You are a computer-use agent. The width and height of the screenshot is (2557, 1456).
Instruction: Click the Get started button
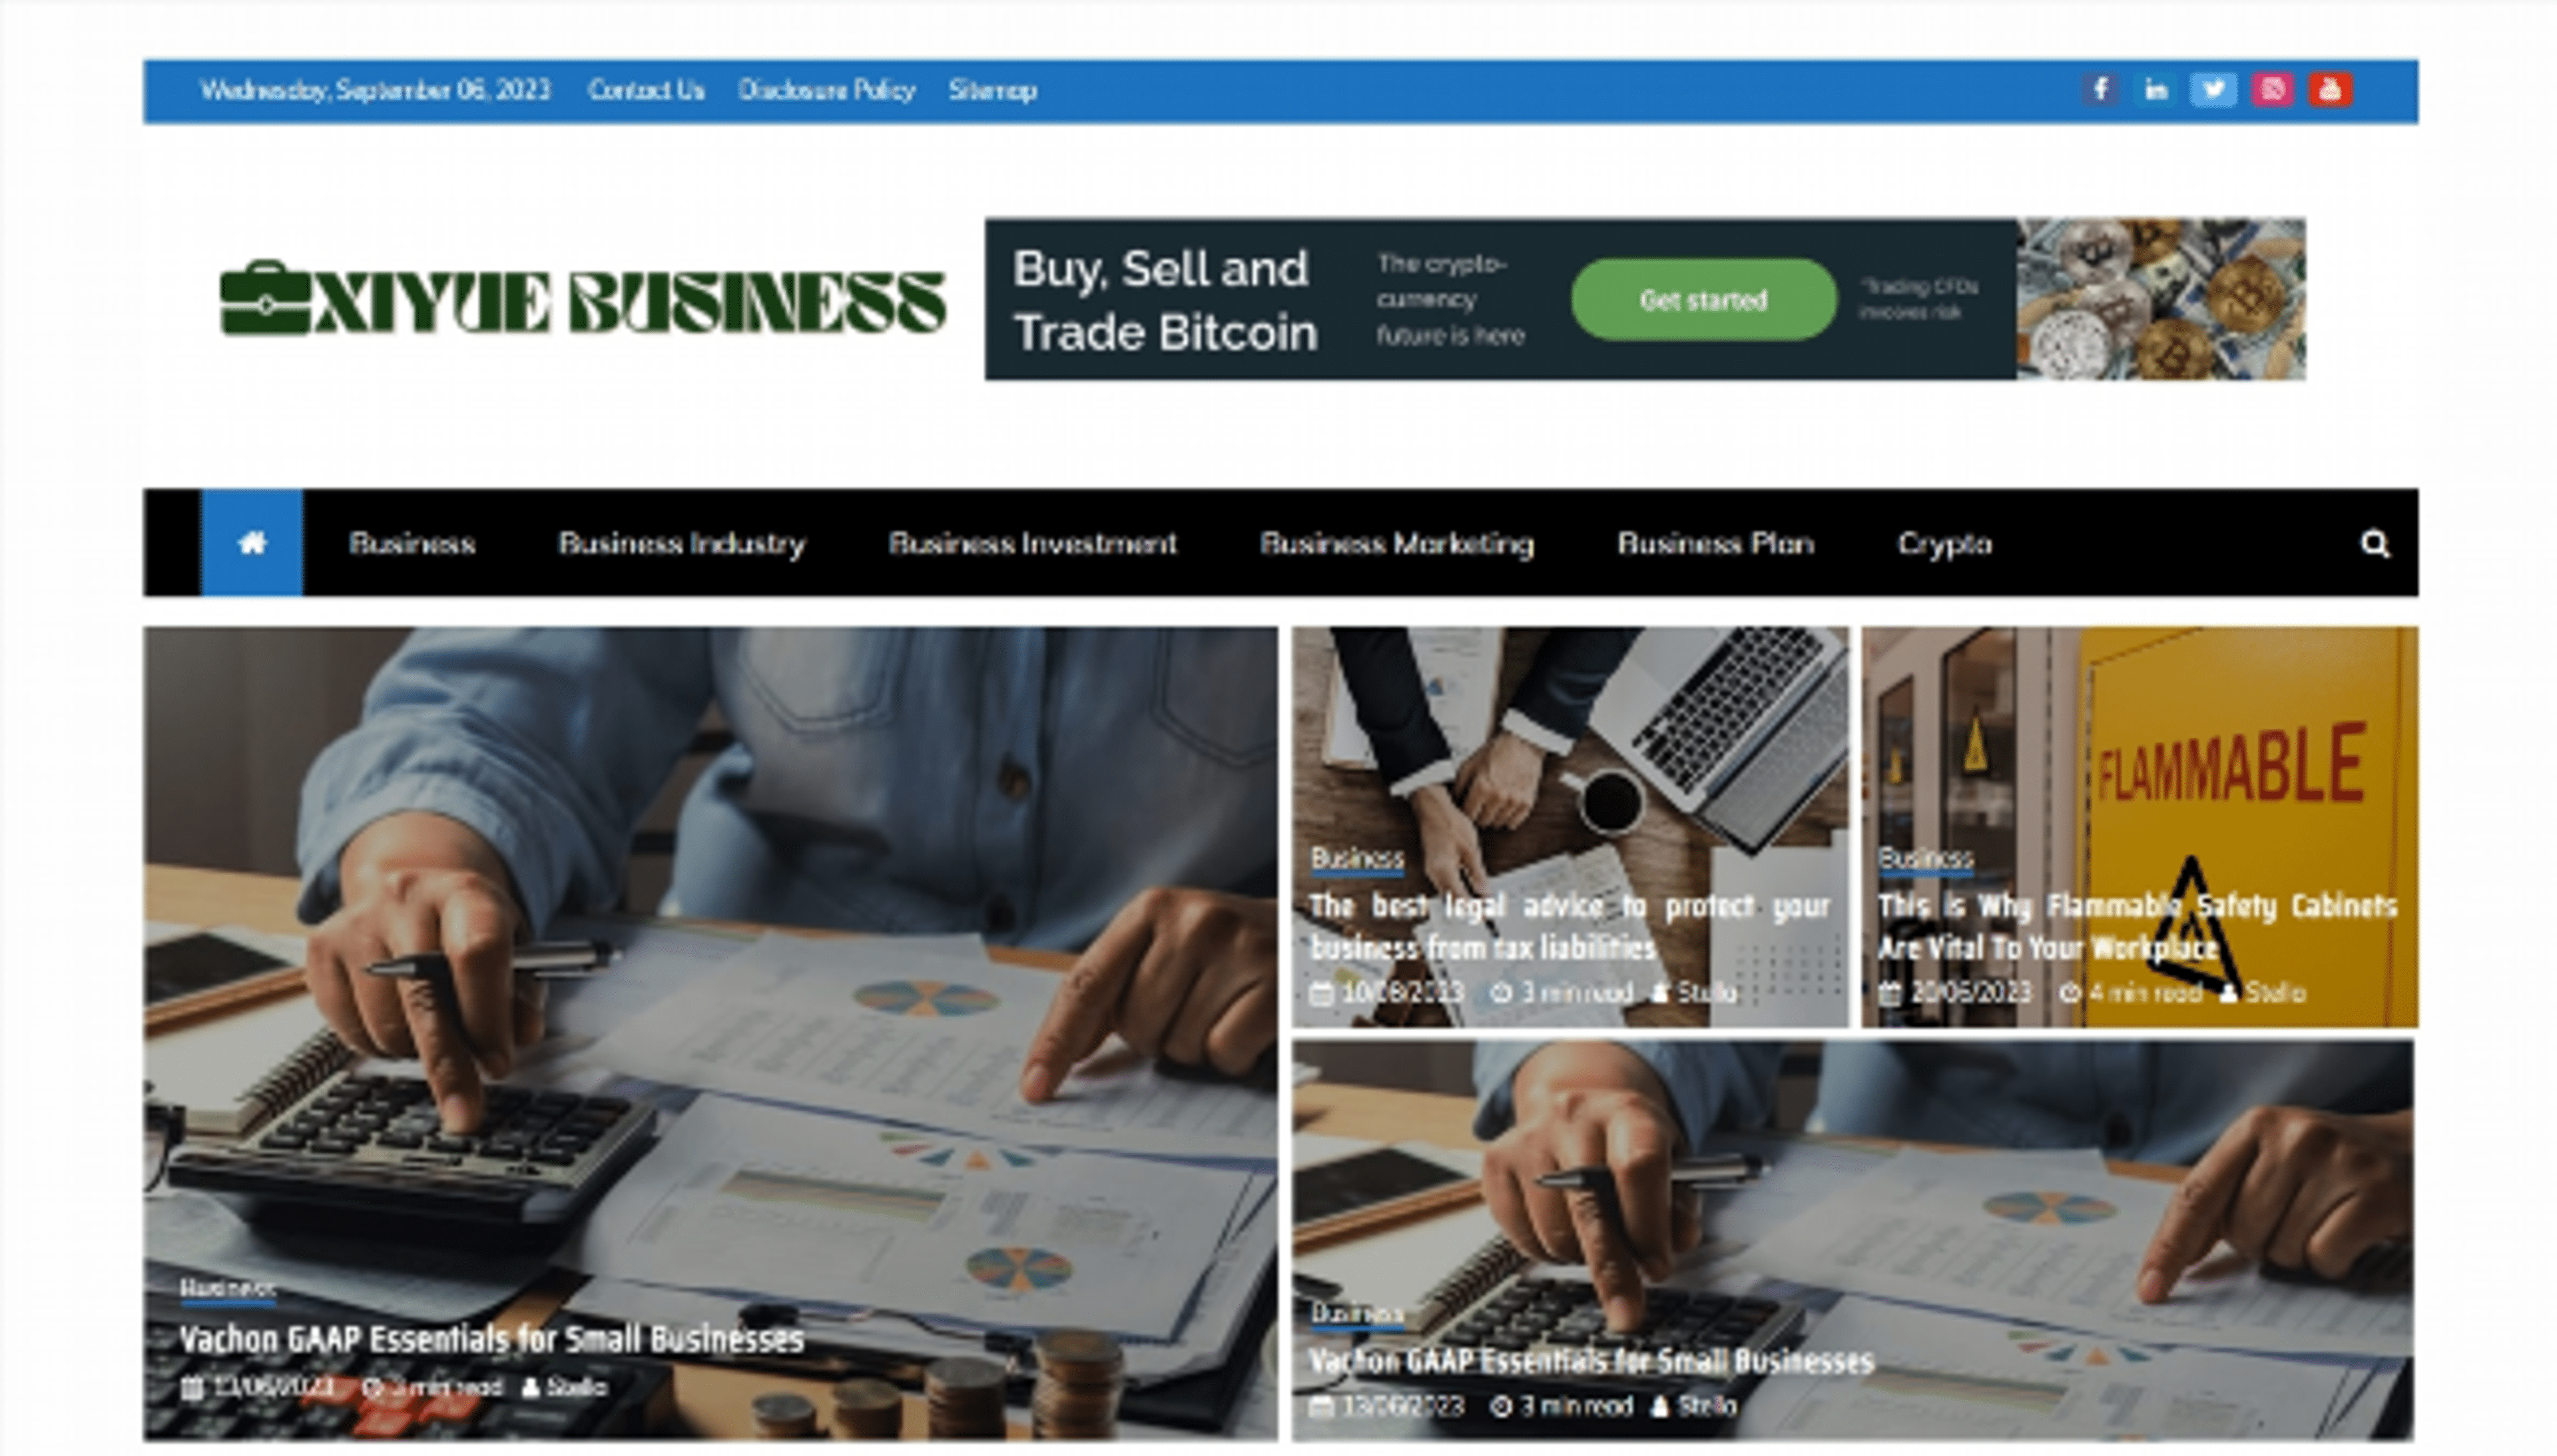click(x=1703, y=300)
